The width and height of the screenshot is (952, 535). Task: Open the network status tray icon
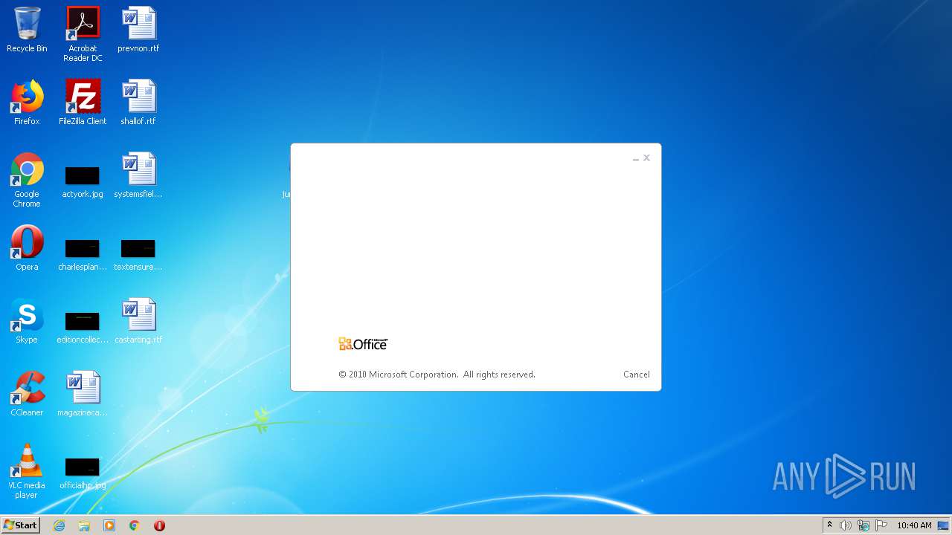[863, 525]
